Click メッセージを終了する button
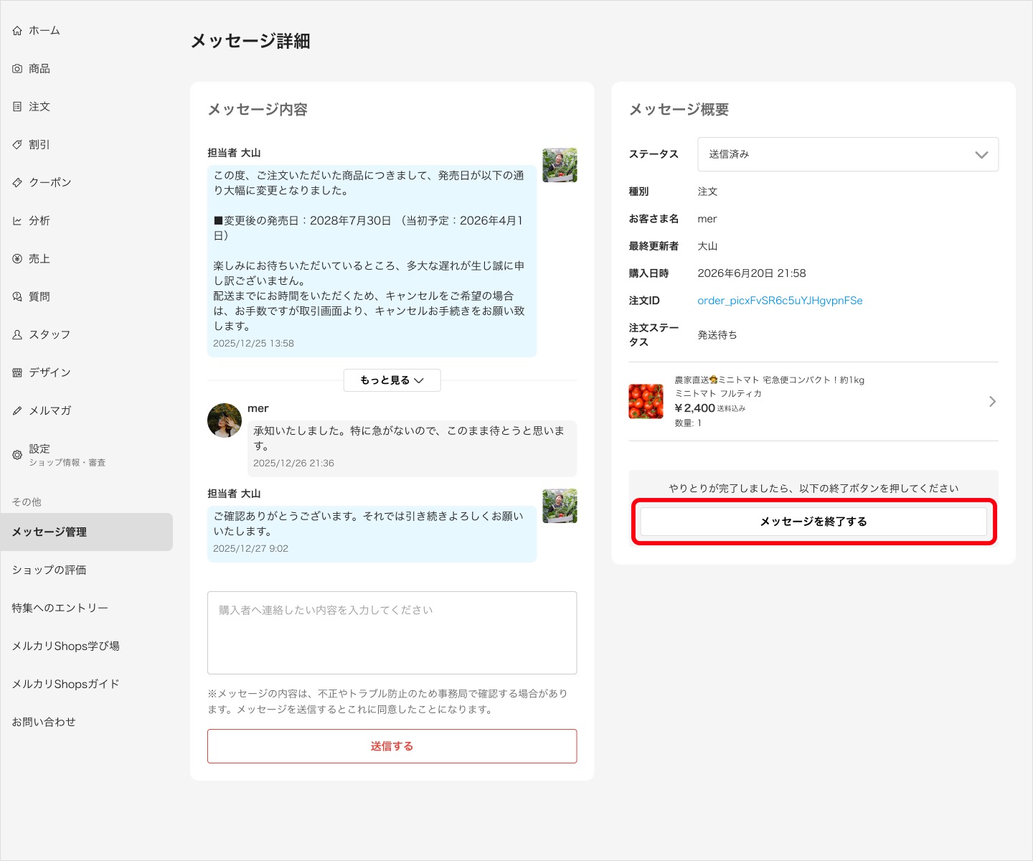The width and height of the screenshot is (1033, 861). [x=813, y=522]
